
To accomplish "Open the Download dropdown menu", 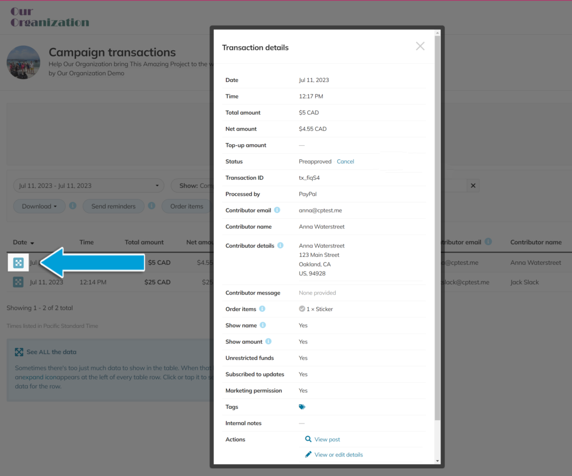I will point(39,206).
